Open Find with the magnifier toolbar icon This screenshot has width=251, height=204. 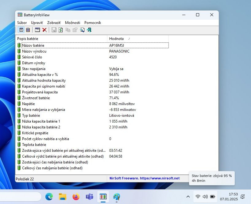82,30
